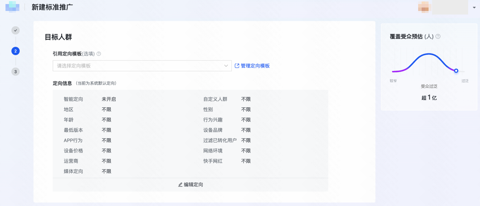
Task: Click the 过滤已转化用户 row label
Action: coord(220,141)
